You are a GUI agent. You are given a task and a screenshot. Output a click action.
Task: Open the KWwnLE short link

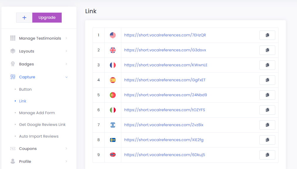(x=166, y=65)
